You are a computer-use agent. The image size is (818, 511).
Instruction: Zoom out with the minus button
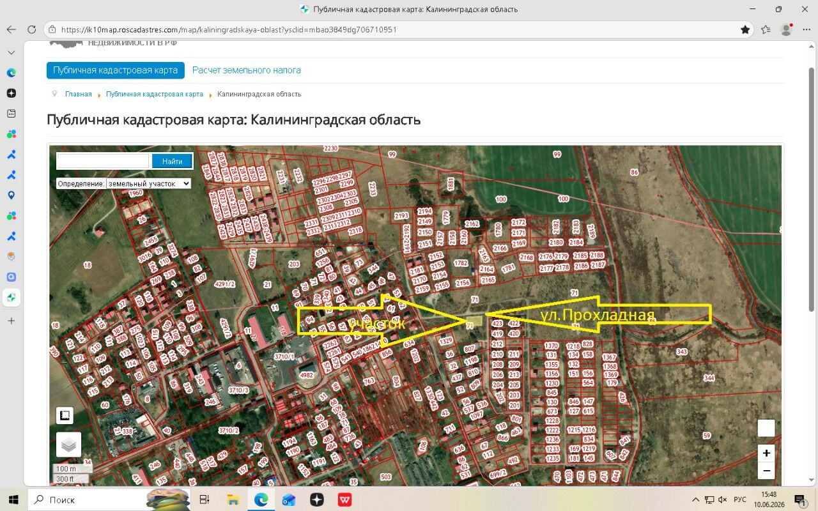tap(766, 471)
